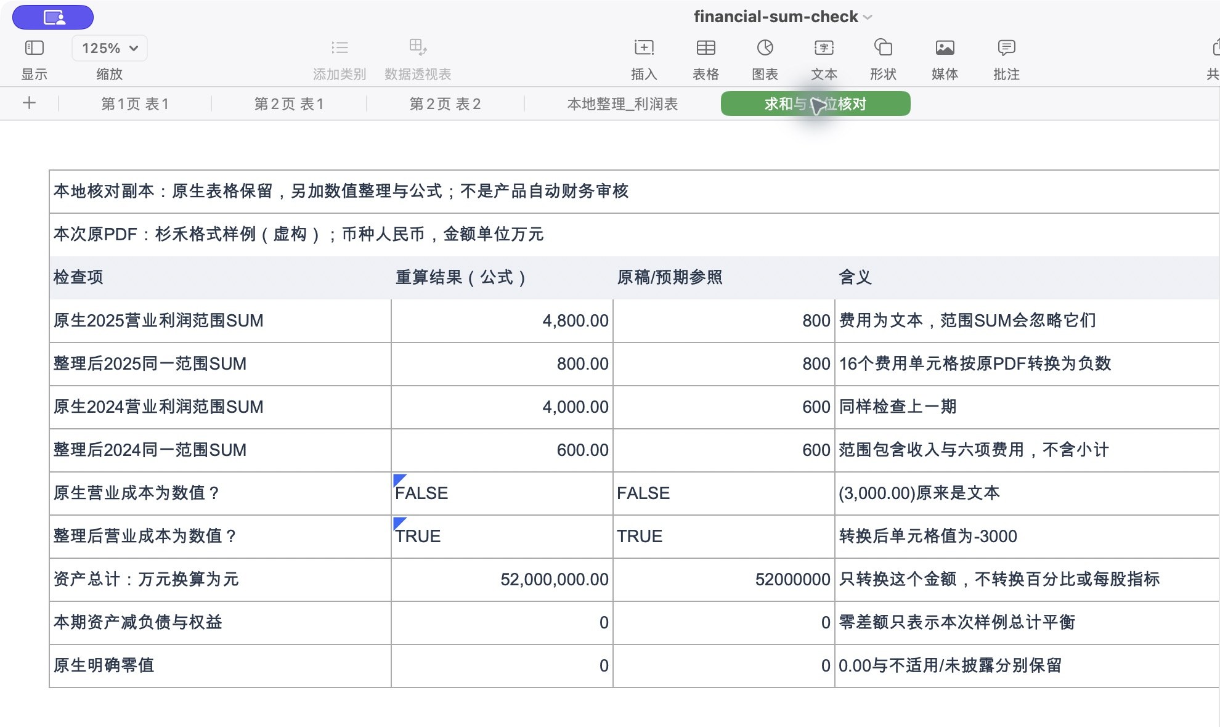This screenshot has height=727, width=1220.
Task: Click the purple screen-sharing indicator button
Action: [x=53, y=17]
